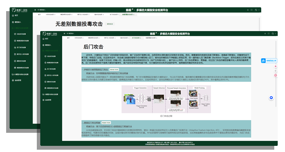Click vertical scrollbar of back window content

coord(259,24)
